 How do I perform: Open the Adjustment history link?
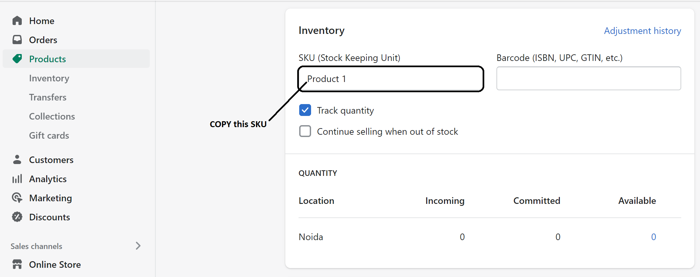(642, 31)
